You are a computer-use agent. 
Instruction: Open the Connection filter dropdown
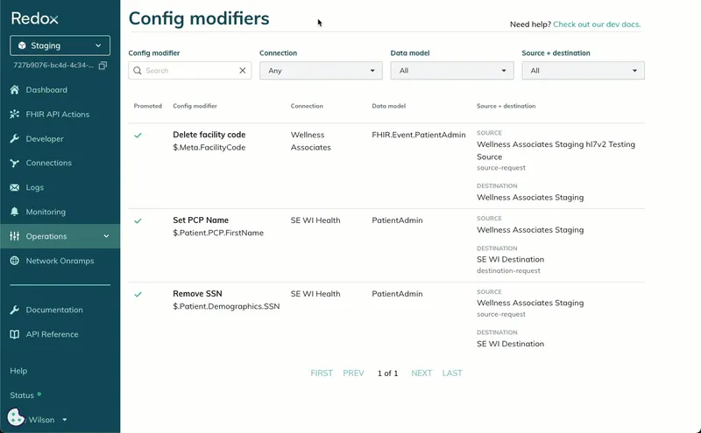(x=321, y=71)
